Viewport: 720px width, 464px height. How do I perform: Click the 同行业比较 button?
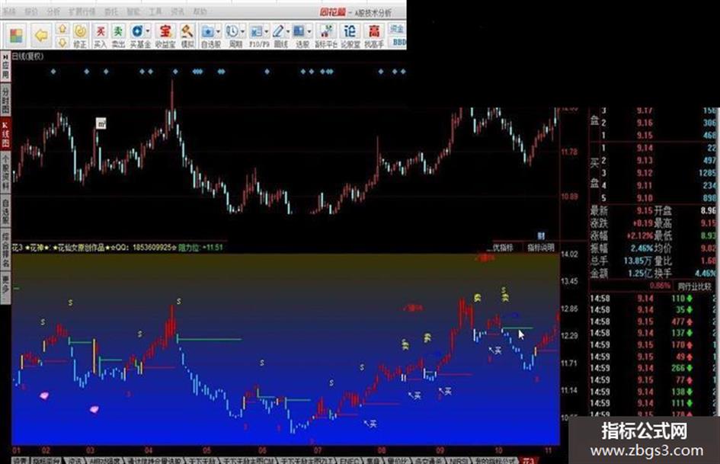(x=694, y=286)
